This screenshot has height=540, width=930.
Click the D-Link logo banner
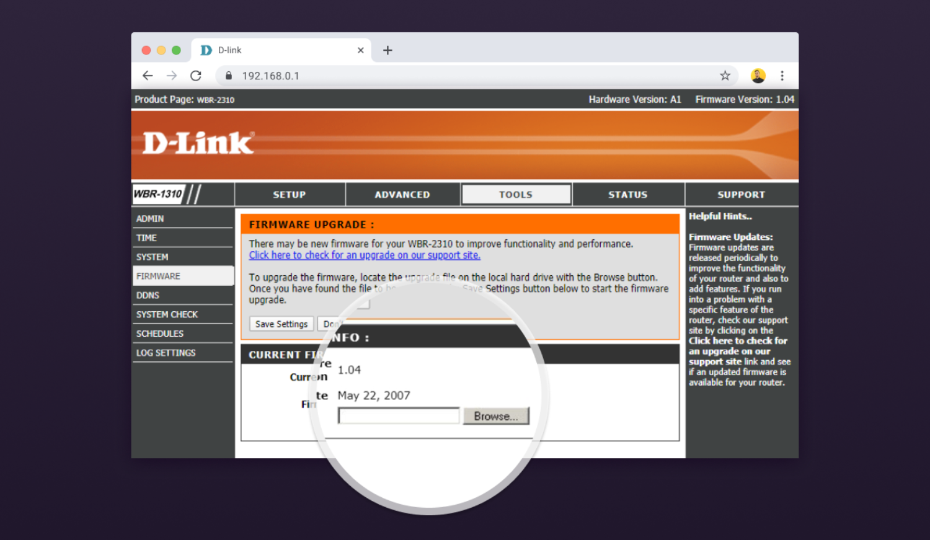(198, 143)
